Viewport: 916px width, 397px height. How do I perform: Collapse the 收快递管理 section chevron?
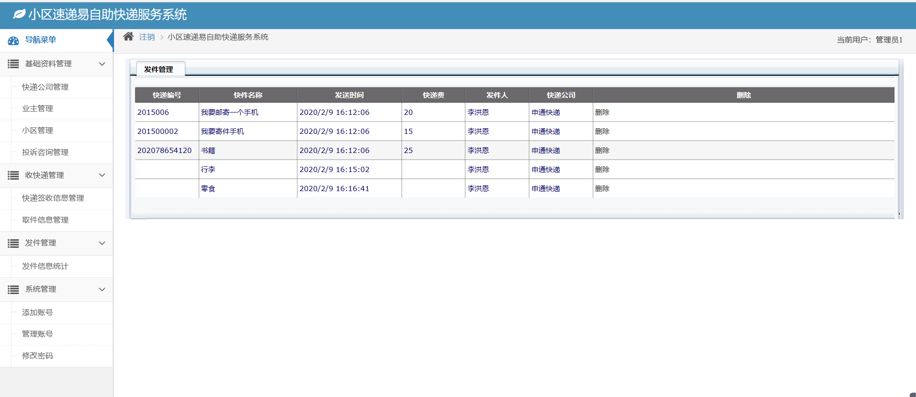(x=102, y=175)
